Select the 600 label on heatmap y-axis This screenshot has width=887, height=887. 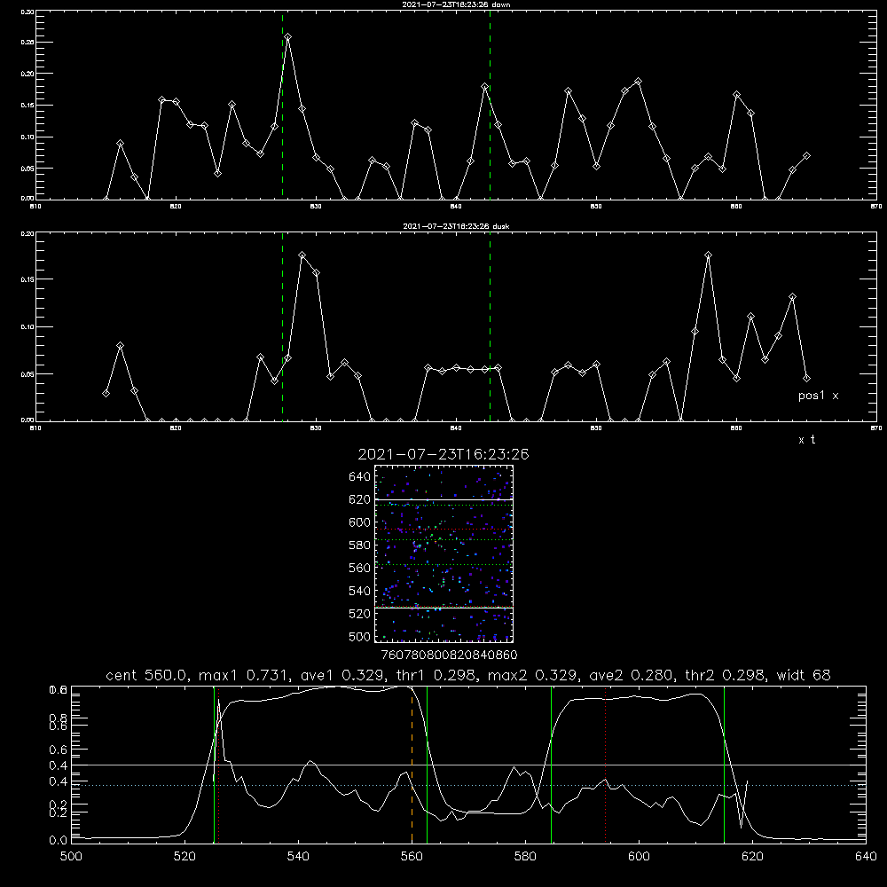tap(359, 522)
